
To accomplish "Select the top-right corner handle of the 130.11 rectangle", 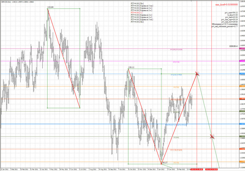I will click(x=161, y=69).
